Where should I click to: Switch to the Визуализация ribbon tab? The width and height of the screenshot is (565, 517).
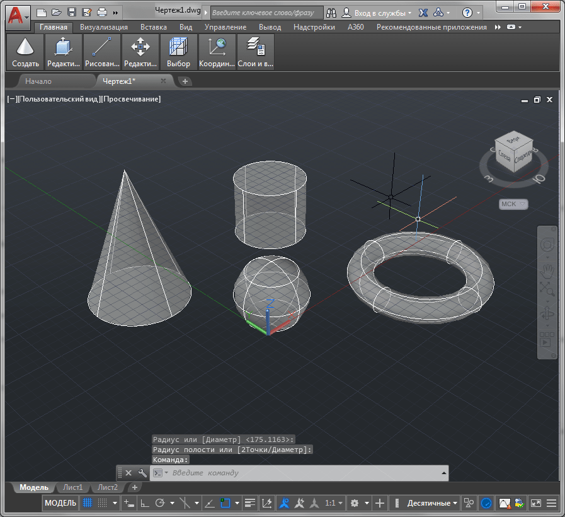tap(103, 27)
